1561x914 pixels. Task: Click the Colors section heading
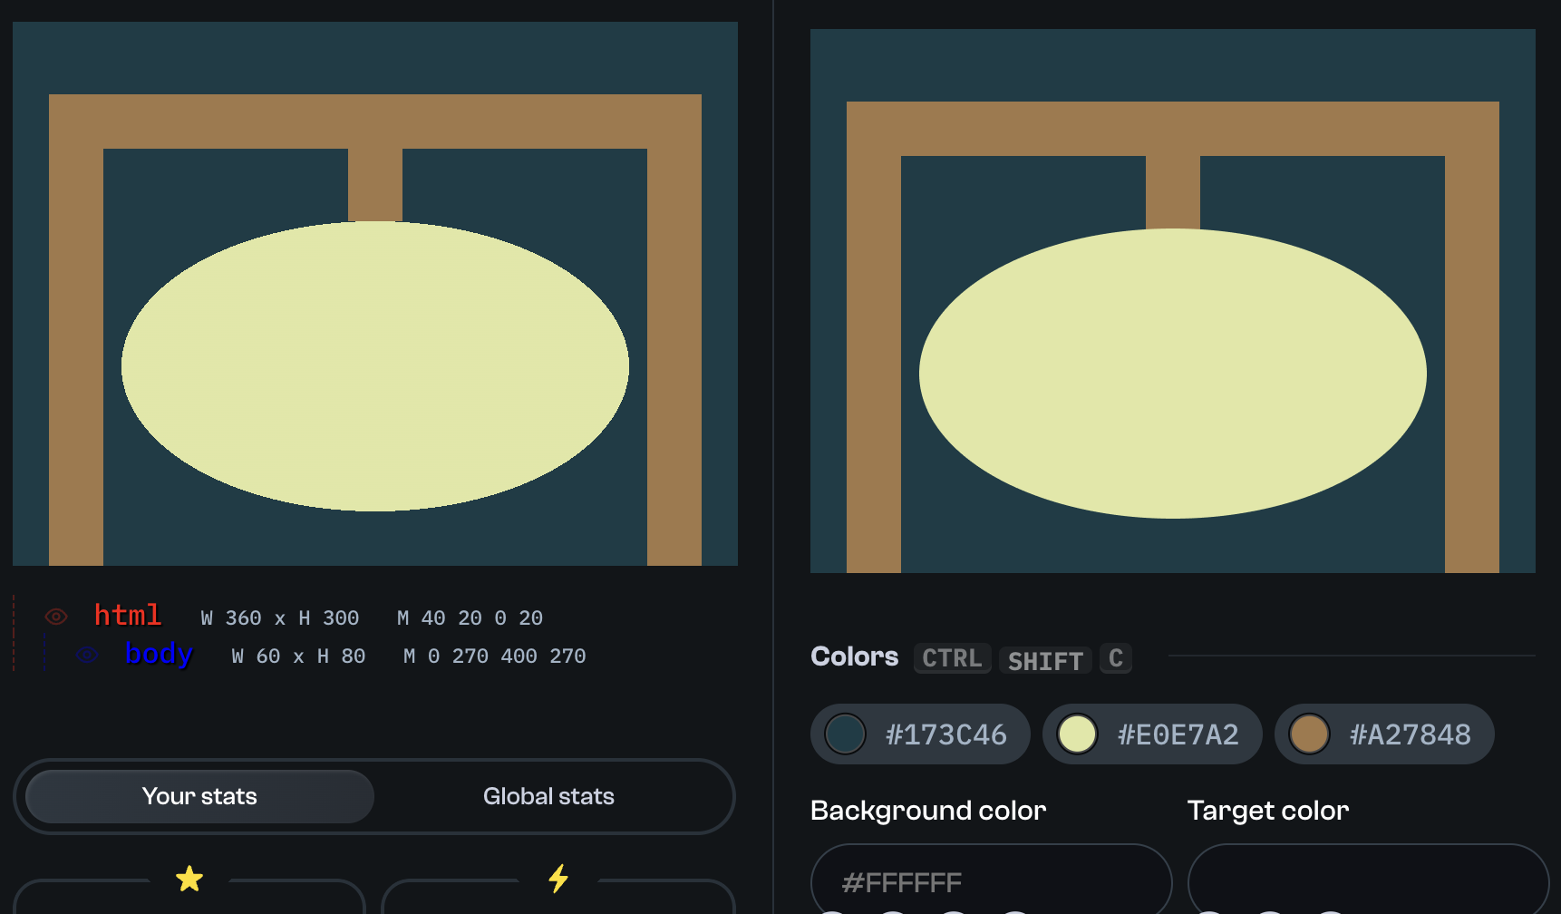(855, 656)
